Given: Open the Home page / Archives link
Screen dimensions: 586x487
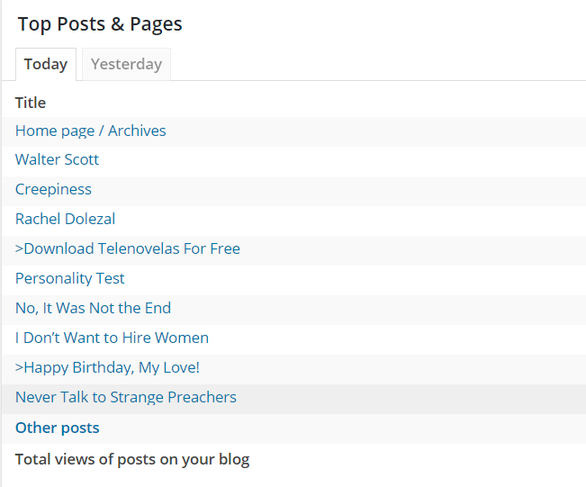Looking at the screenshot, I should tap(90, 131).
